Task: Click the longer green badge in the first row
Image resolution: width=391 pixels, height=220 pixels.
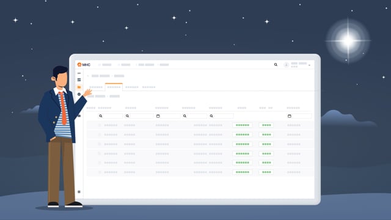Action: point(243,125)
